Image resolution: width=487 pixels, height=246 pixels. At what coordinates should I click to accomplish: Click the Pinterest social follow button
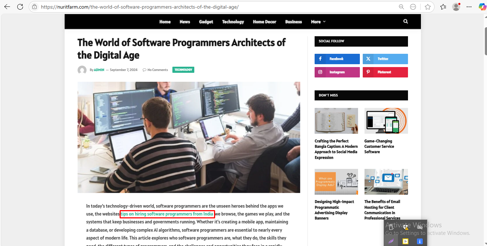(x=385, y=72)
